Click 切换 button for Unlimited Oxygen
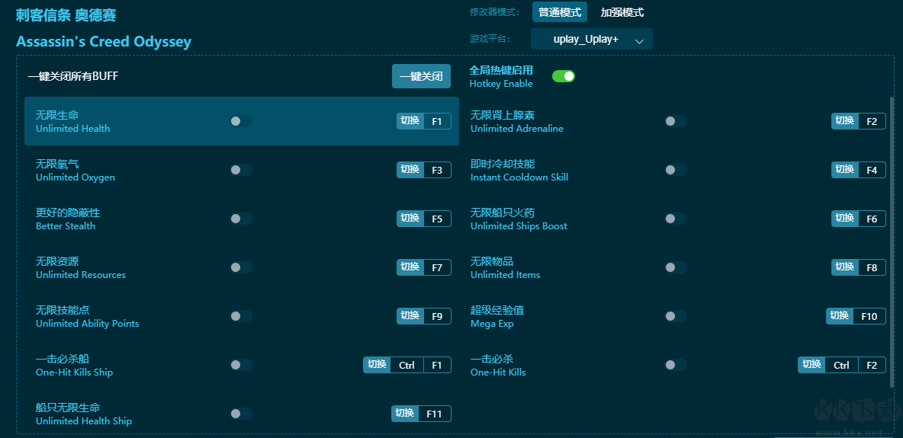This screenshot has height=438, width=903. (x=410, y=170)
